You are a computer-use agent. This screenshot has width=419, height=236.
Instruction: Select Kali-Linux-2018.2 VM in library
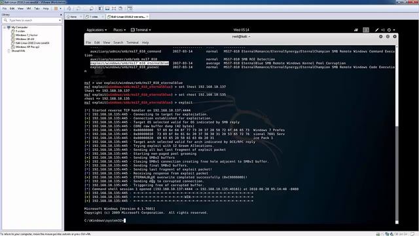click(x=32, y=43)
